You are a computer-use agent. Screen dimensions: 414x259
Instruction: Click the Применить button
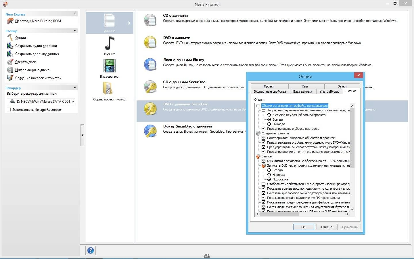click(350, 227)
